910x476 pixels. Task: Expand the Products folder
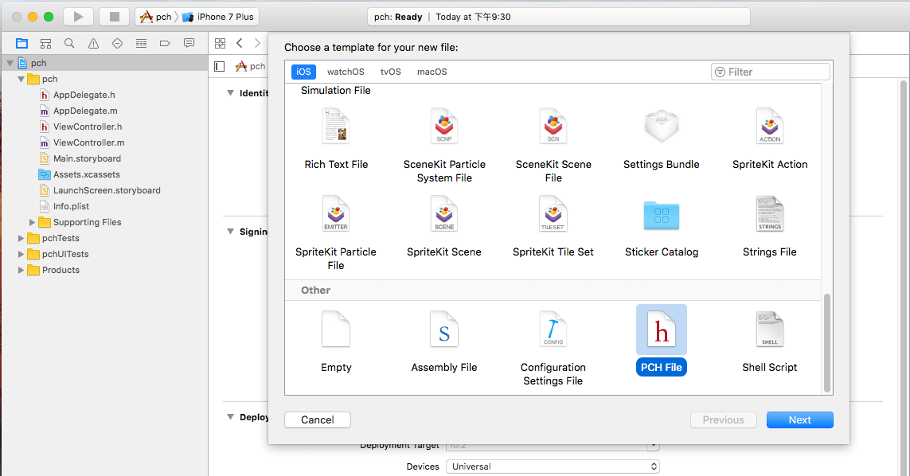pos(21,270)
